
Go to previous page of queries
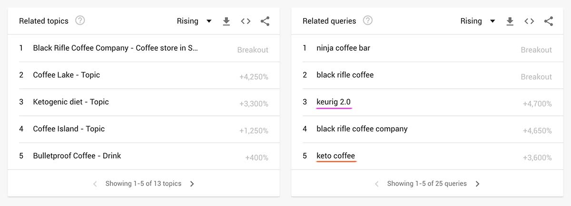[x=376, y=184]
